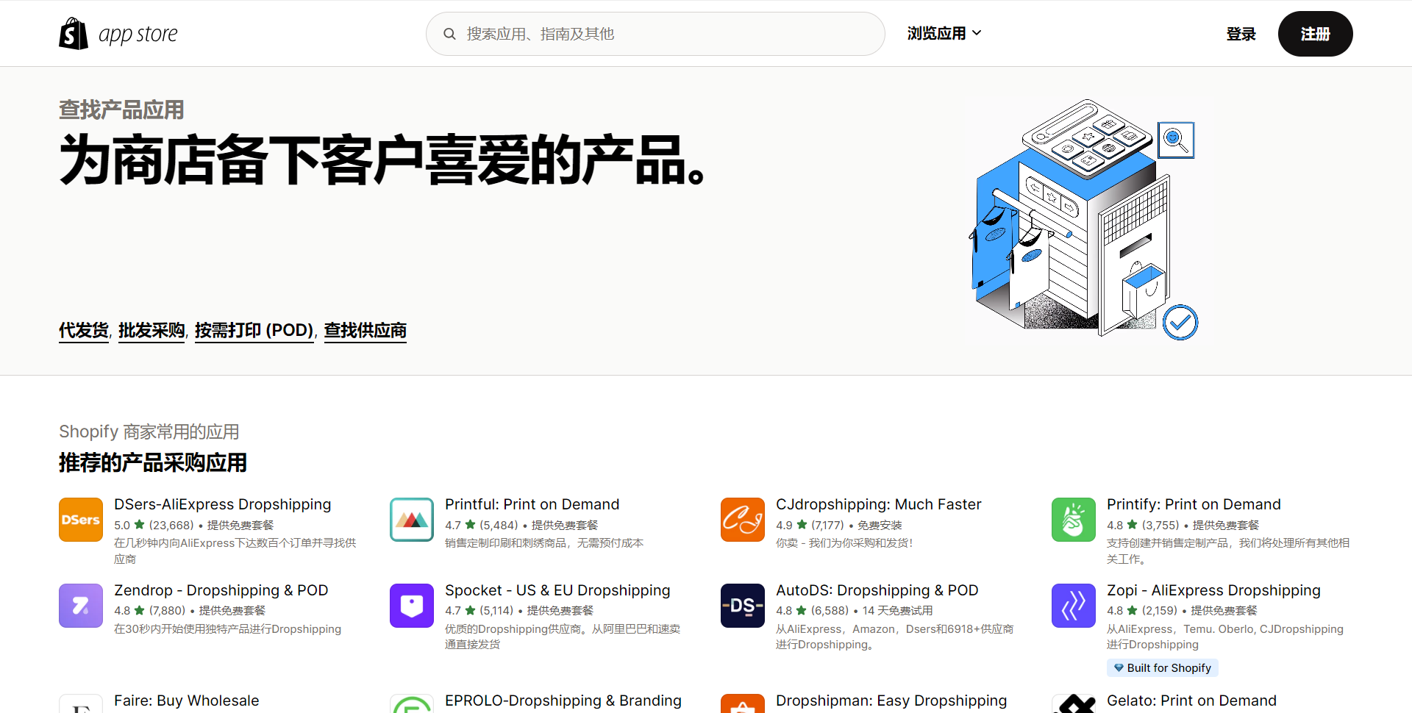Click the Zopi blue app icon
The height and width of the screenshot is (713, 1412).
coord(1074,606)
